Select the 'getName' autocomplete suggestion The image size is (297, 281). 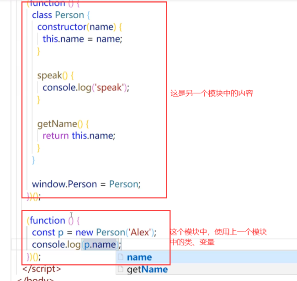coord(206,269)
